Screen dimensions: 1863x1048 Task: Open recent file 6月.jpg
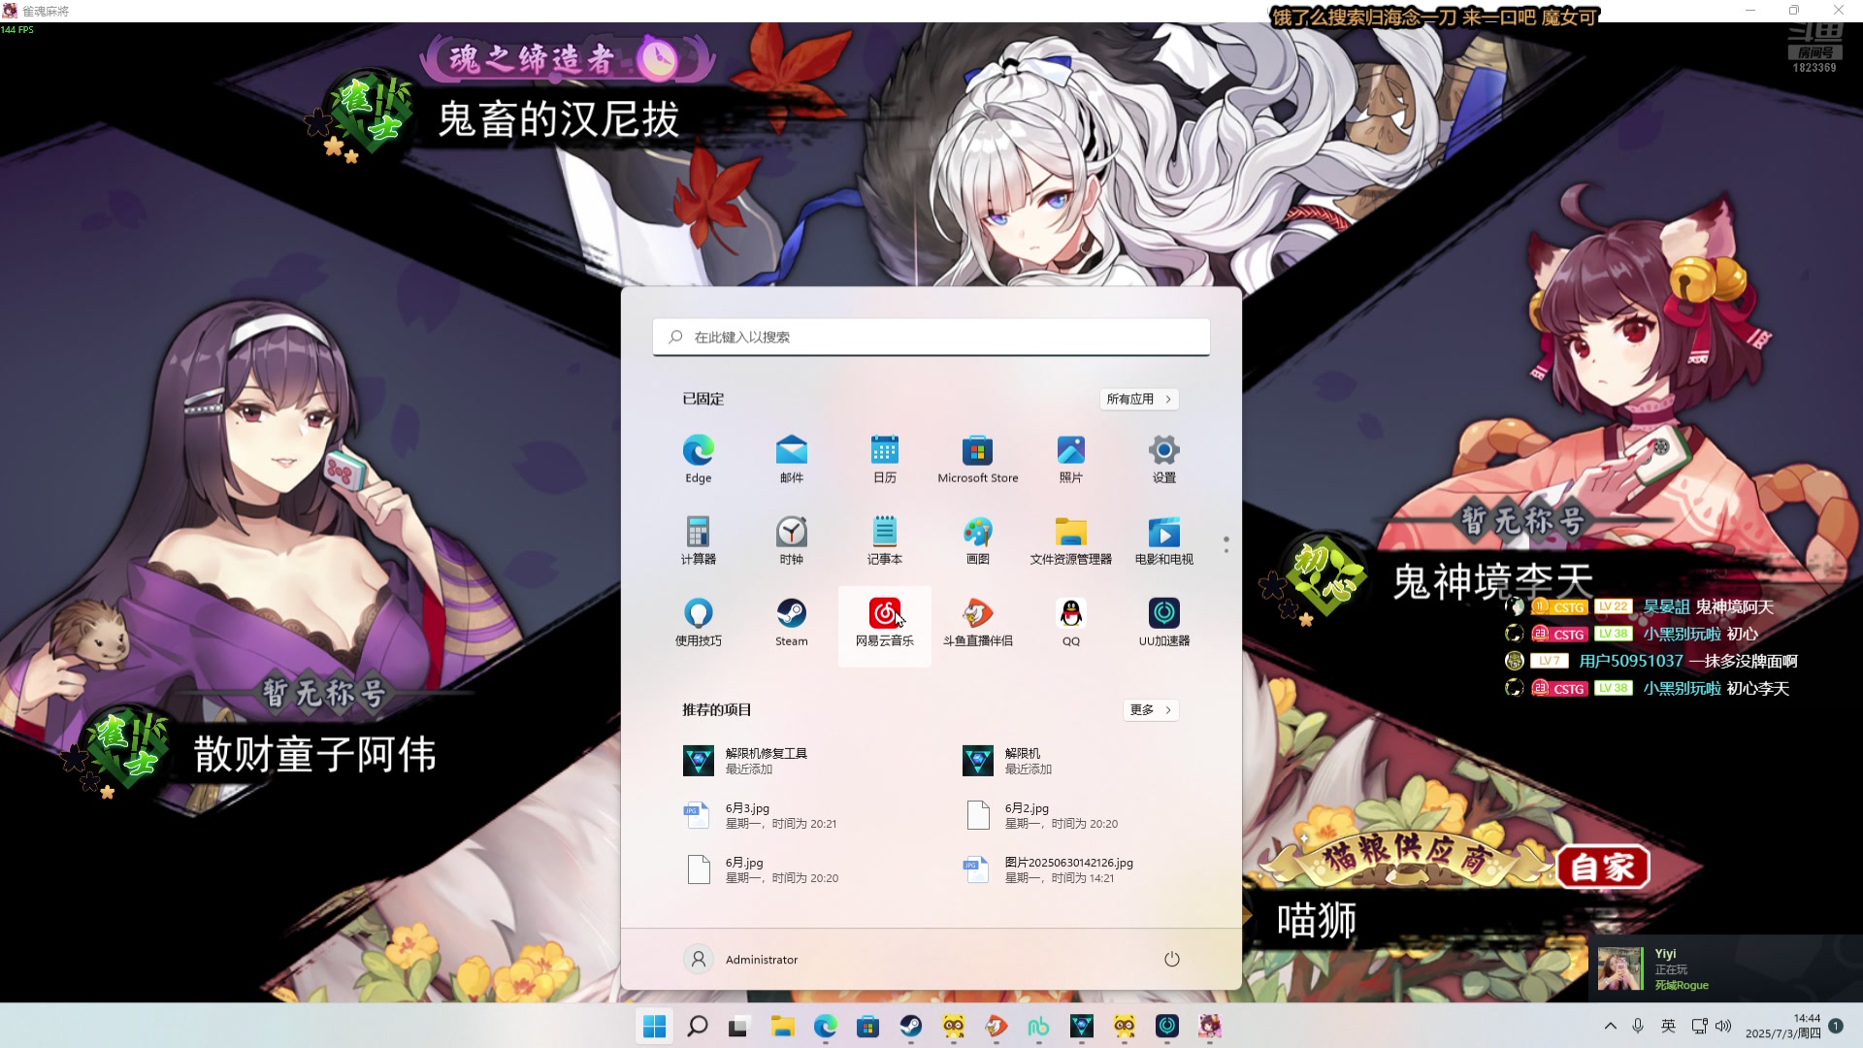[x=761, y=869]
